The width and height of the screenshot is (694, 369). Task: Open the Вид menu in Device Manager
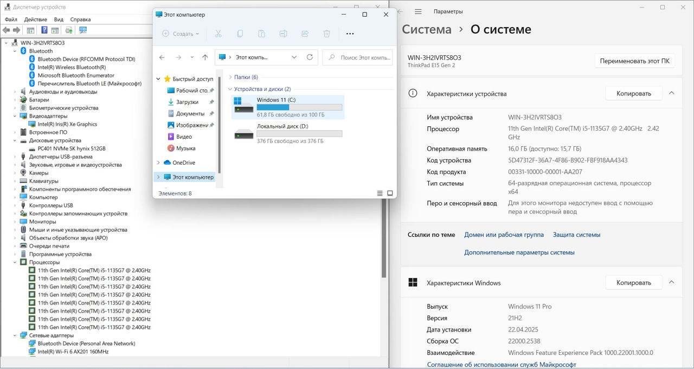59,20
